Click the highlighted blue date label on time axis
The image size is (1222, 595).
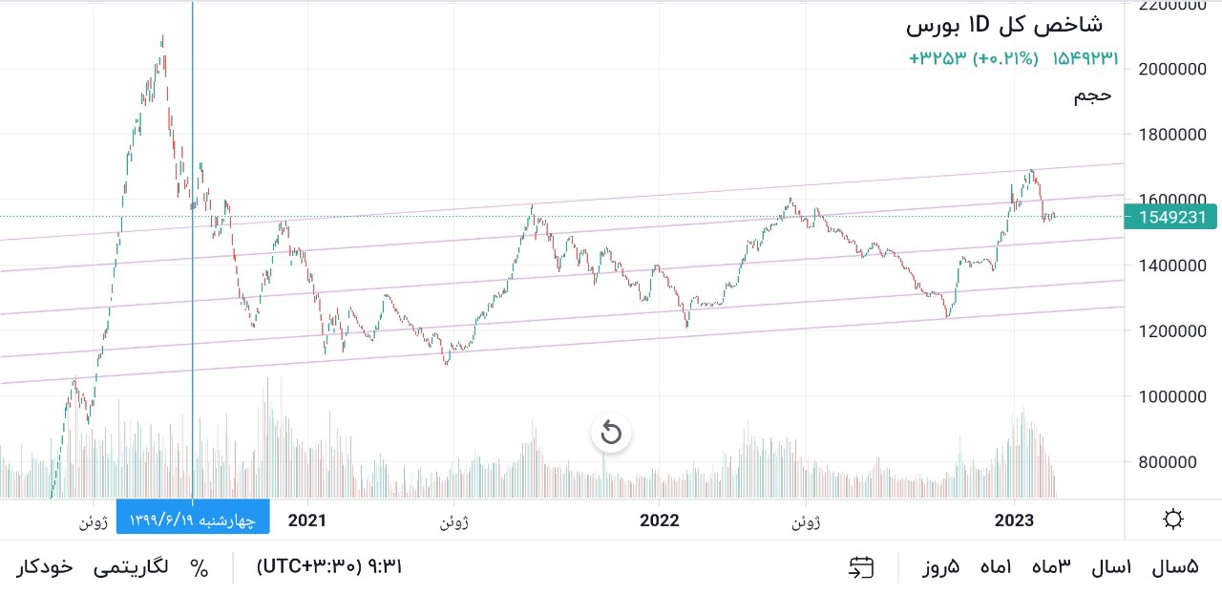193,520
